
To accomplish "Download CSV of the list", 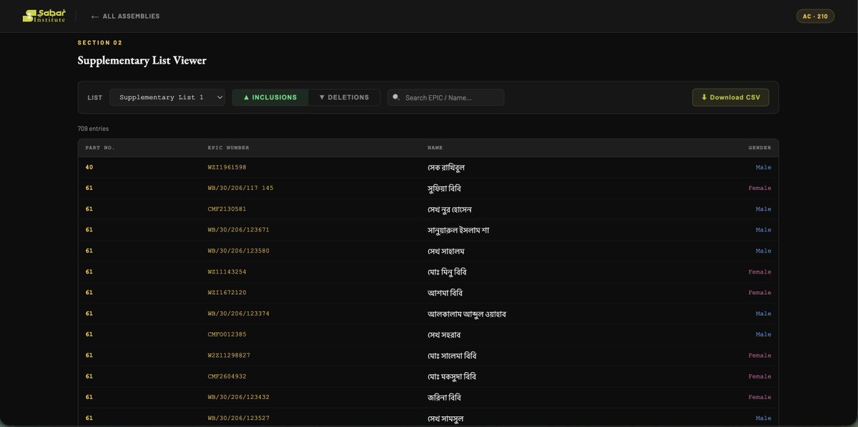I will coord(731,97).
